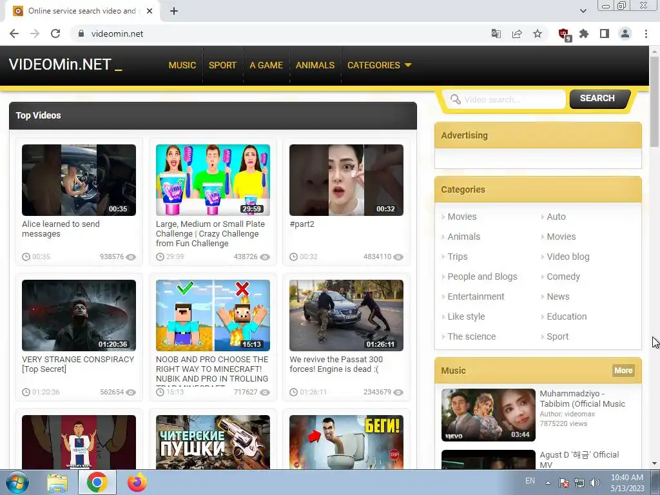
Task: Open the Like style category link
Action: pos(467,316)
